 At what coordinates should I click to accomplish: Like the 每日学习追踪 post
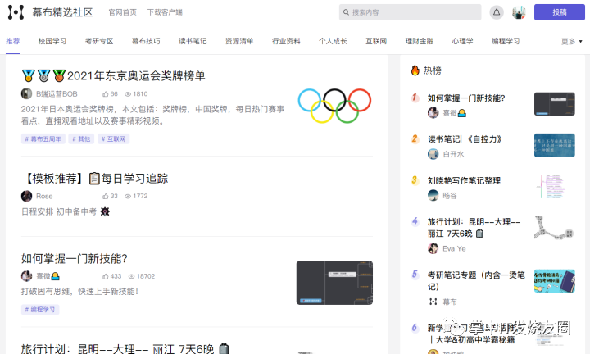tap(106, 197)
